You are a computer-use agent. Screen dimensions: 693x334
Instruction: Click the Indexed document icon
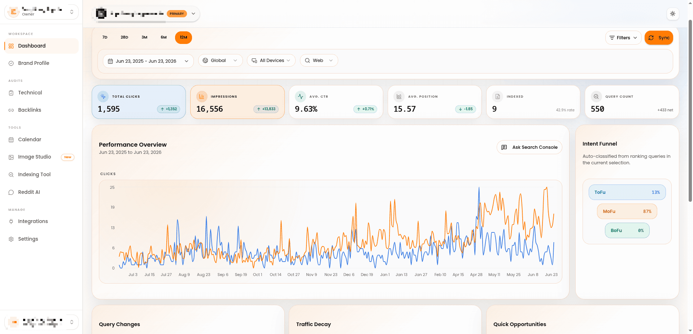pyautogui.click(x=498, y=97)
